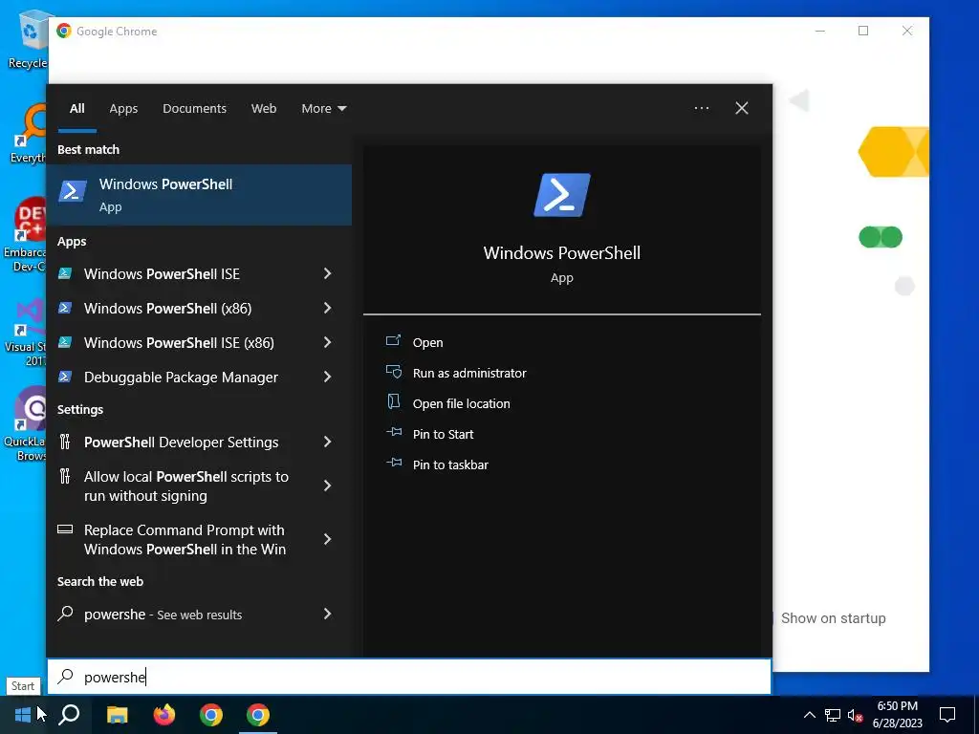Image resolution: width=979 pixels, height=734 pixels.
Task: Open Windows PowerShell best match result
Action: [x=199, y=195]
